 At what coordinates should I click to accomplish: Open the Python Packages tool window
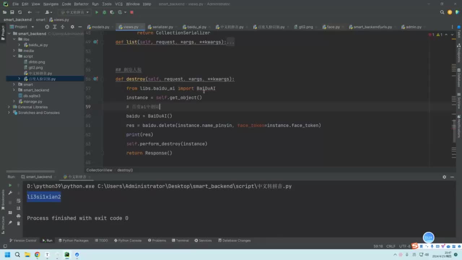(73, 240)
